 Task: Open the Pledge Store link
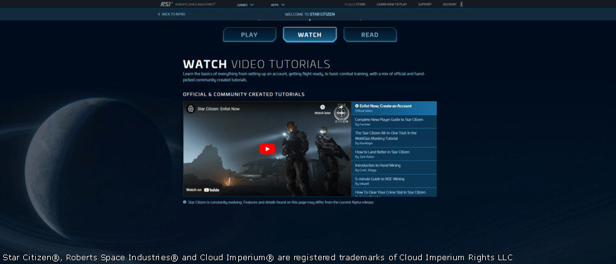point(355,4)
